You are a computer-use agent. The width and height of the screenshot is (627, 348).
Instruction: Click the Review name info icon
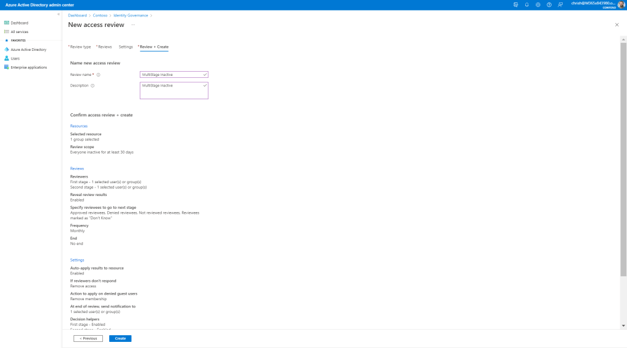pos(98,75)
